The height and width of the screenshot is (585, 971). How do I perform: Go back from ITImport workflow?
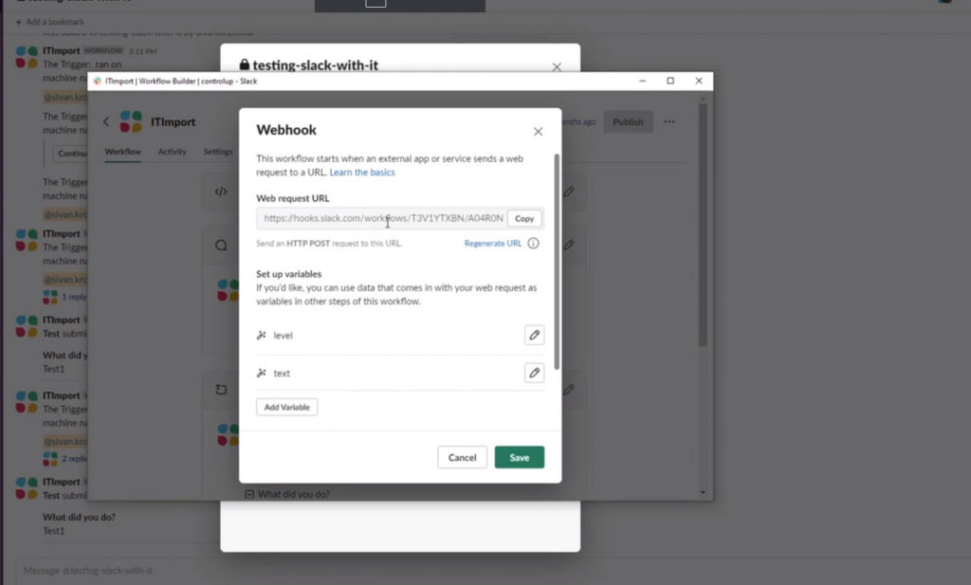(x=106, y=122)
